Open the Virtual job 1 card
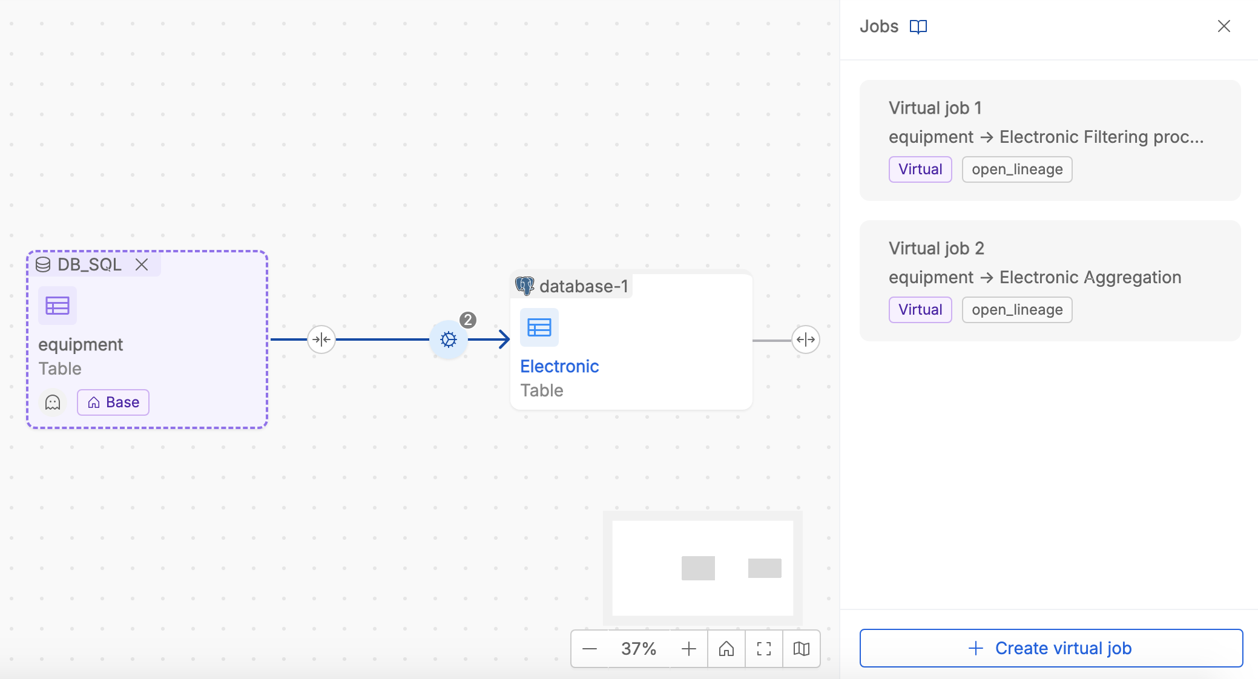Viewport: 1258px width, 679px height. click(1050, 140)
